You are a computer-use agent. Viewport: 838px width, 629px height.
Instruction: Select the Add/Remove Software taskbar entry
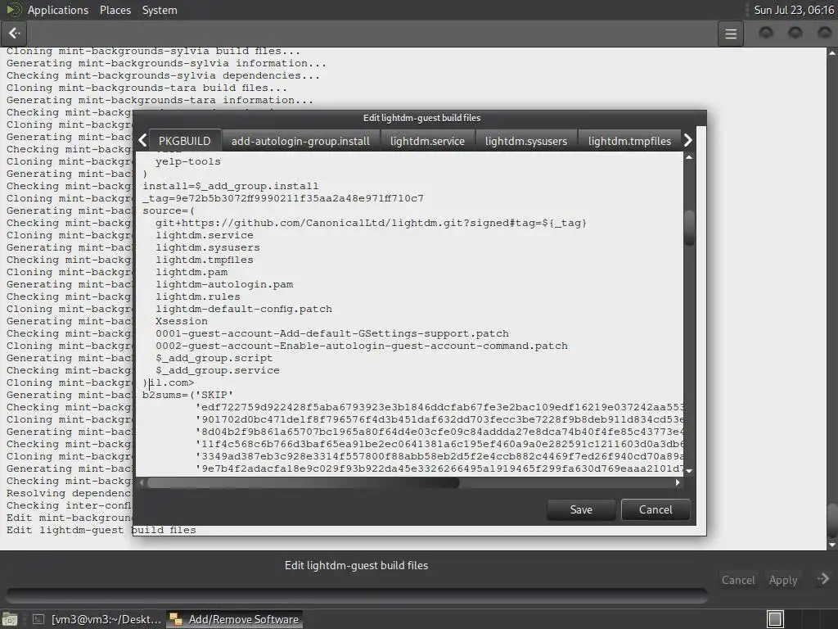click(235, 619)
